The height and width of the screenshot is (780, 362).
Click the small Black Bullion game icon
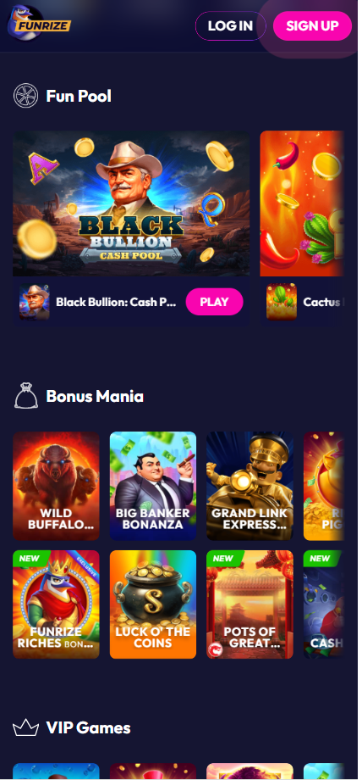point(35,302)
